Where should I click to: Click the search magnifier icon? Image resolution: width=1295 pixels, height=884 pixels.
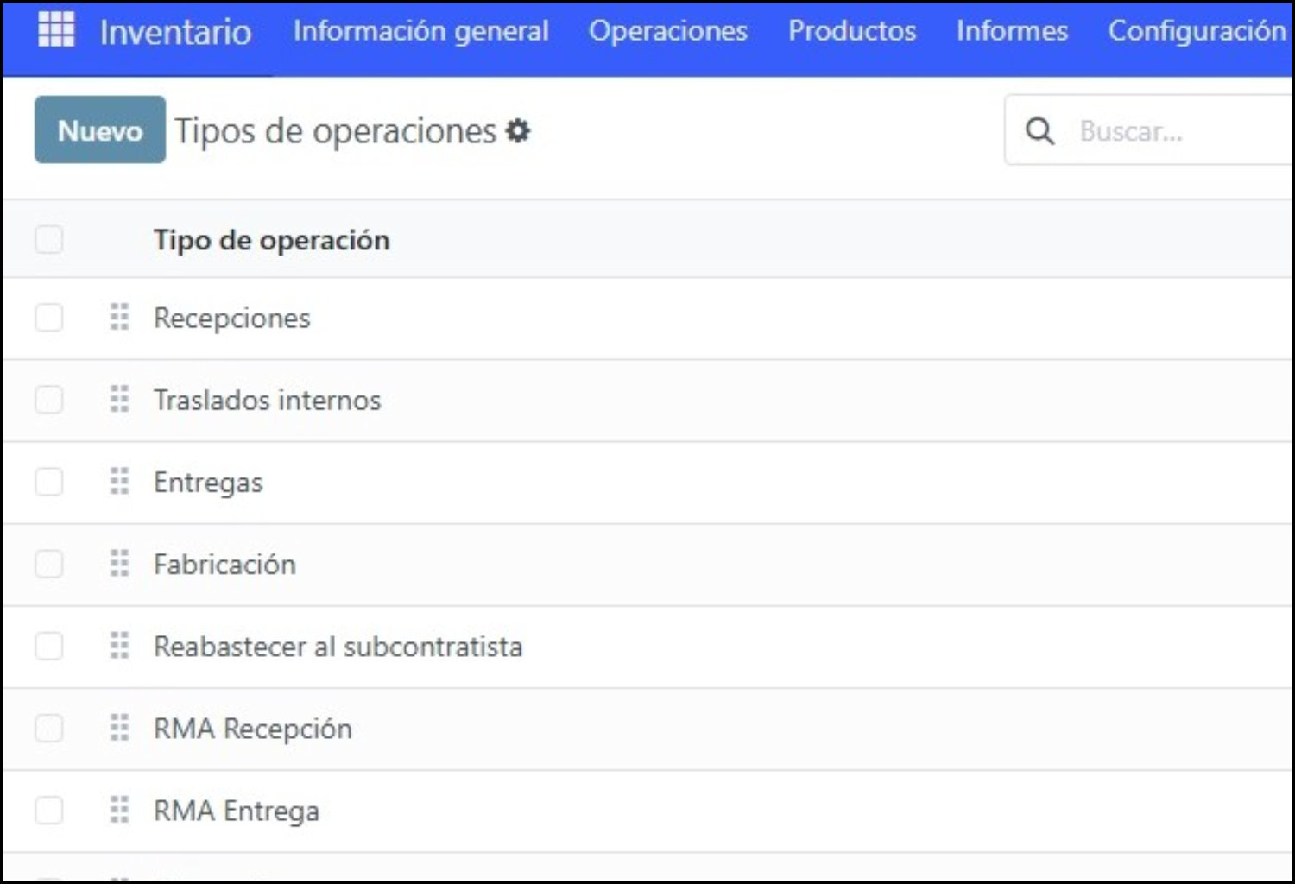pyautogui.click(x=1040, y=131)
